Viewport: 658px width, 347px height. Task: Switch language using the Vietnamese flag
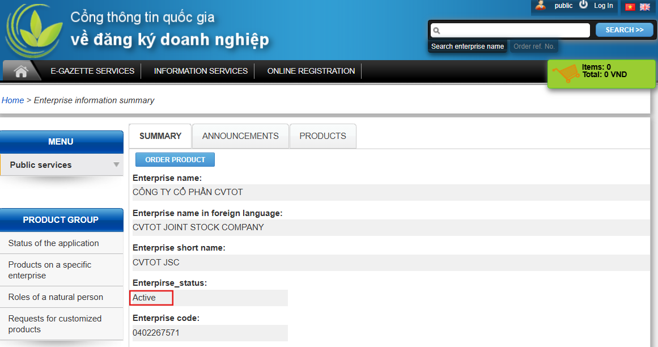(x=630, y=7)
